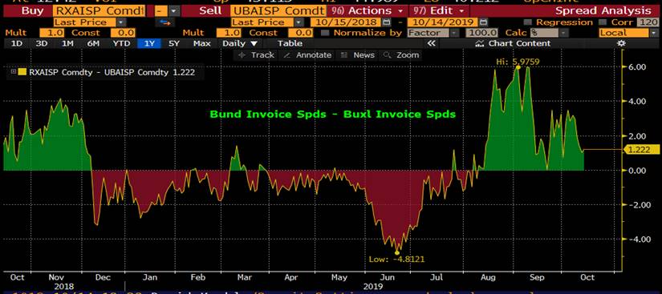Enable the Normalize by checkbox
The width and height of the screenshot is (662, 294).
tap(324, 32)
